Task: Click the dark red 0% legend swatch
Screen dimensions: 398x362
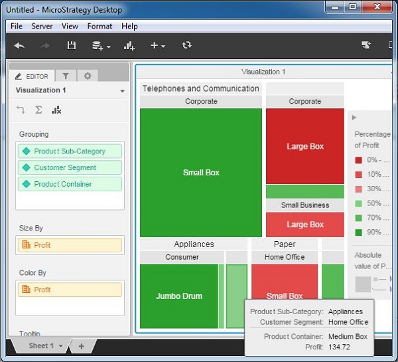Action: 358,160
